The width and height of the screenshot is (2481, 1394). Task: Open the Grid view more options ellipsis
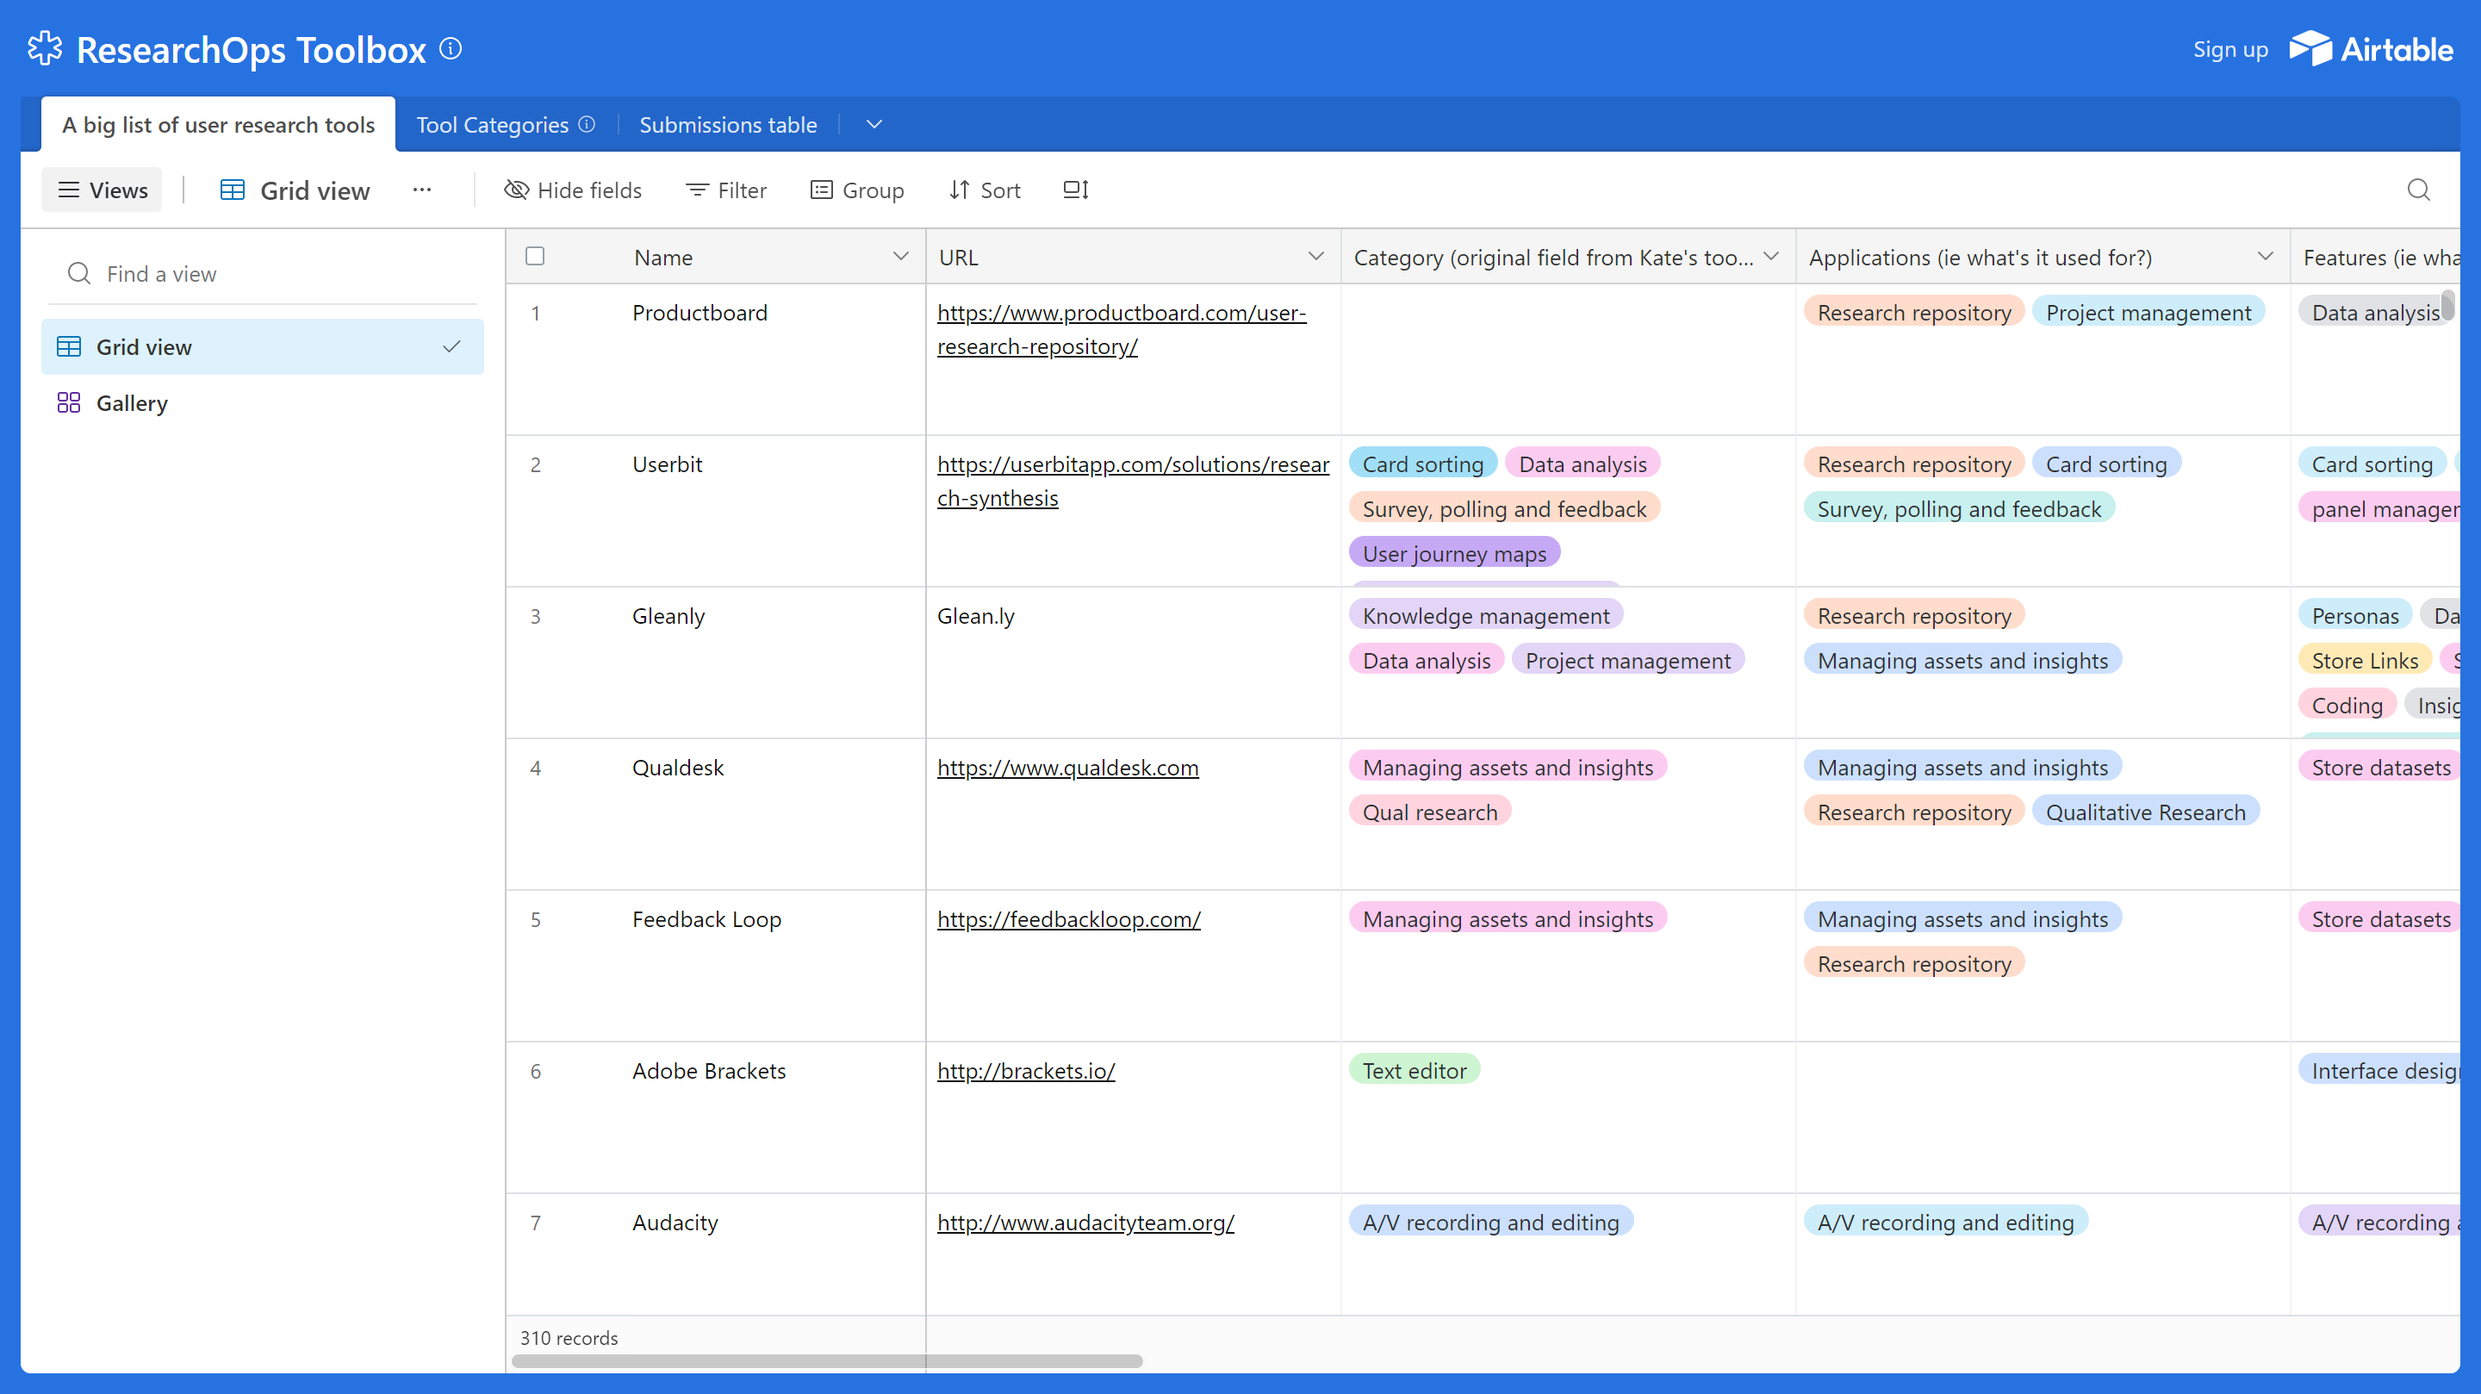[421, 190]
